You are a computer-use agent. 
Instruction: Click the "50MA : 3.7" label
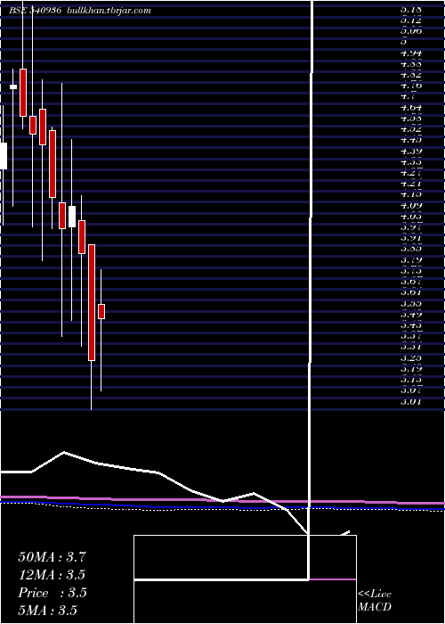pos(52,557)
